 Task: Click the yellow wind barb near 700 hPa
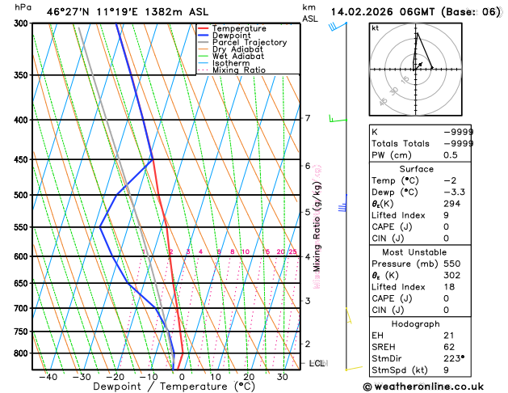tap(349, 315)
